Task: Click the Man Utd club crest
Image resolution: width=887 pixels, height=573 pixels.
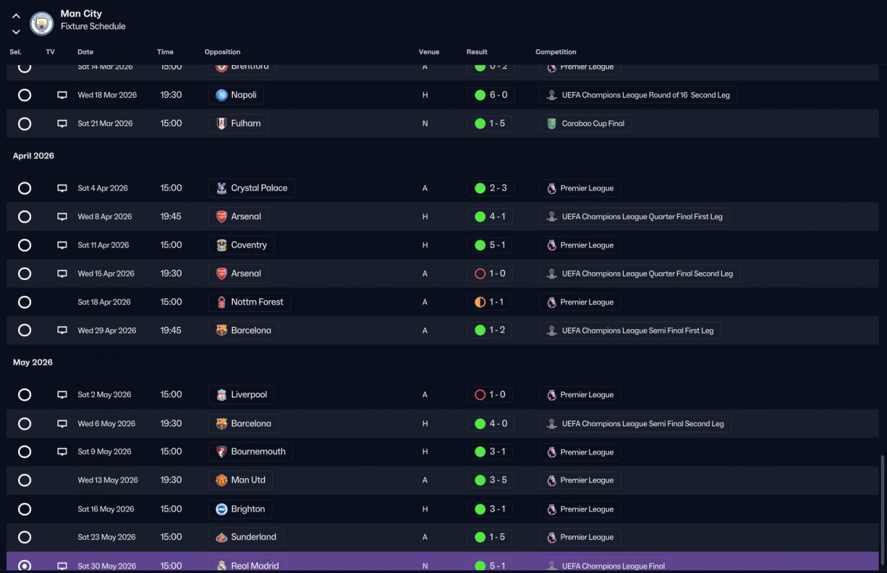Action: click(x=221, y=480)
